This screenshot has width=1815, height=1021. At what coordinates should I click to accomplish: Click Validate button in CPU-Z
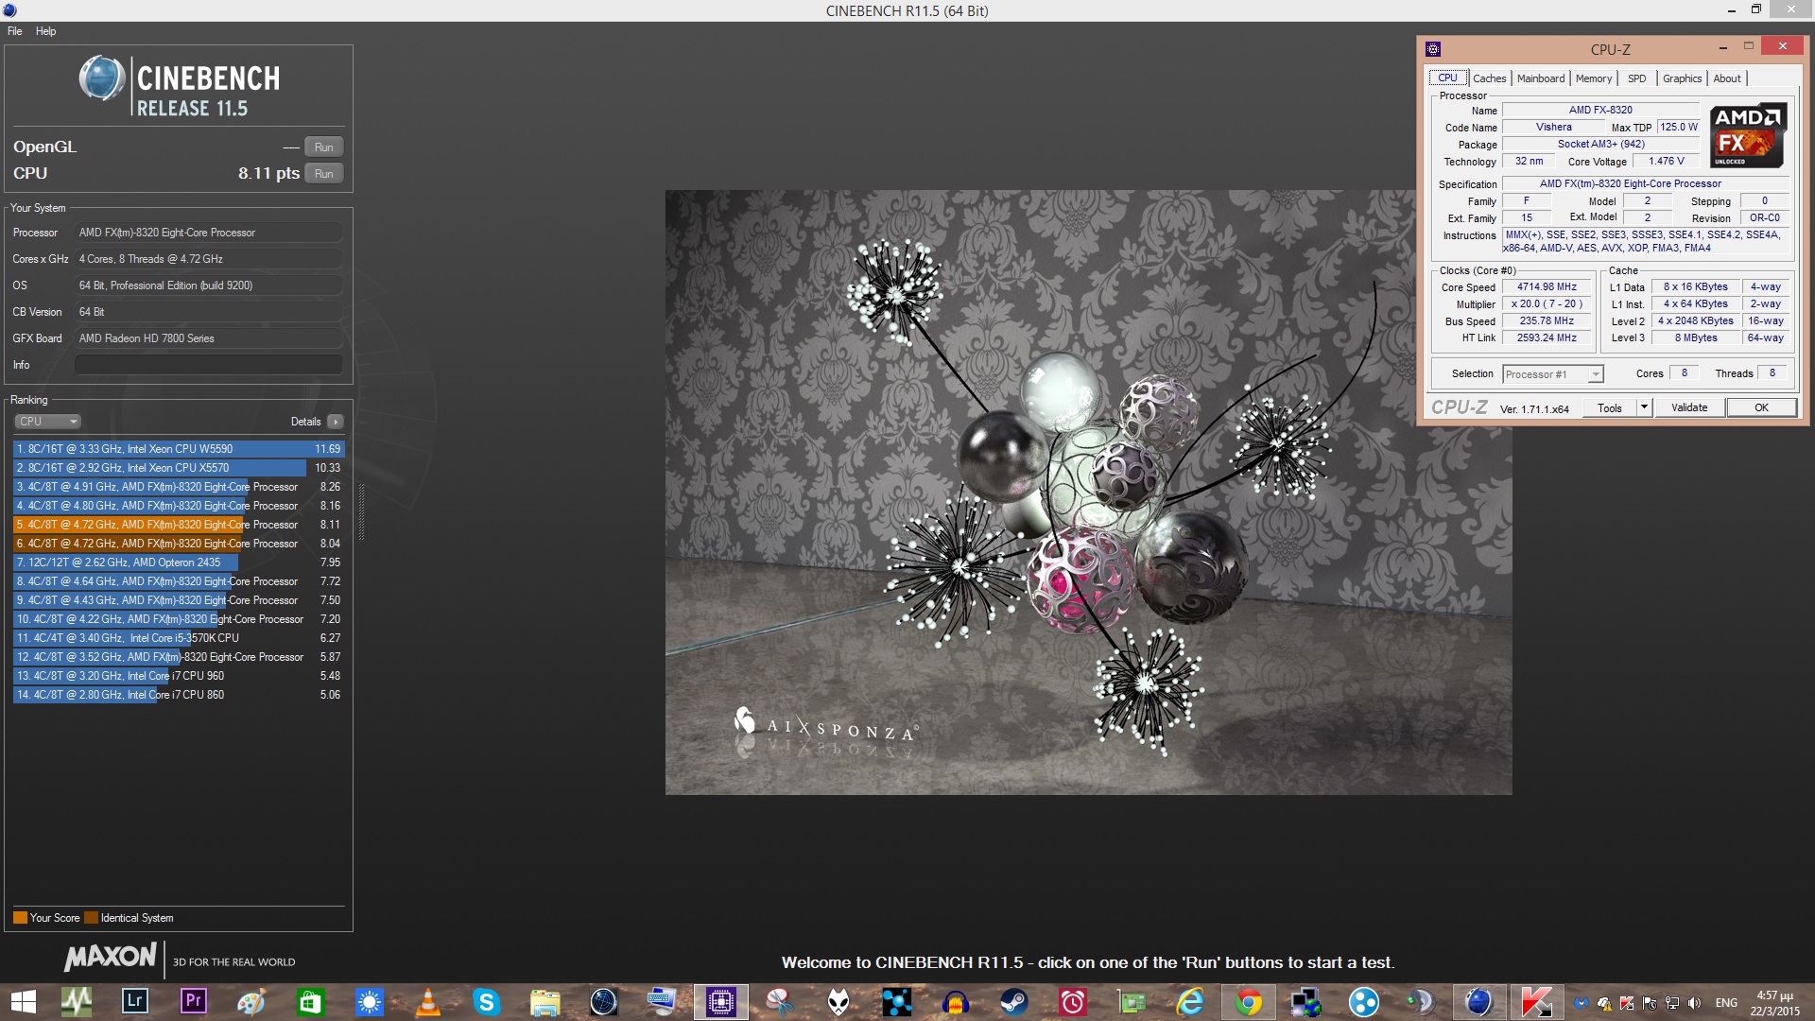[x=1689, y=408]
